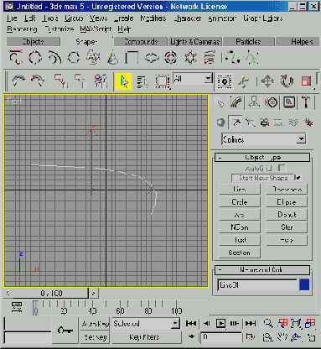Click the Star button
This screenshot has height=349, width=321.
pyautogui.click(x=287, y=227)
